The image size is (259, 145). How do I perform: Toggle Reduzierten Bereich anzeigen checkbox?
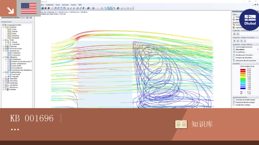coord(234,102)
